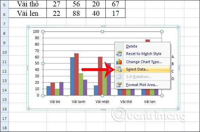Click the Vải len axis label in chart

click(x=150, y=102)
